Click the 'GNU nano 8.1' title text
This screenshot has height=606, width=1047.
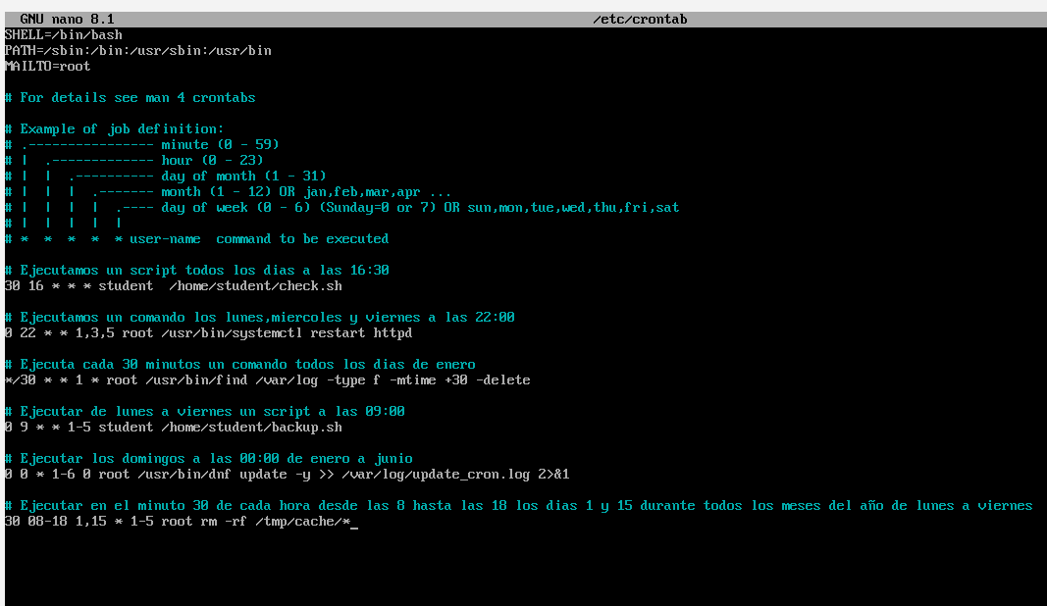[x=67, y=20]
